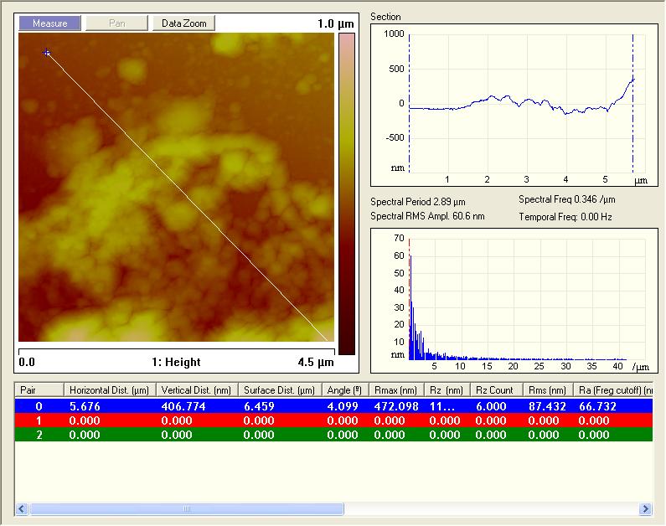Click the red dashed marker in spectrum plot
The image size is (666, 526).
pos(410,299)
